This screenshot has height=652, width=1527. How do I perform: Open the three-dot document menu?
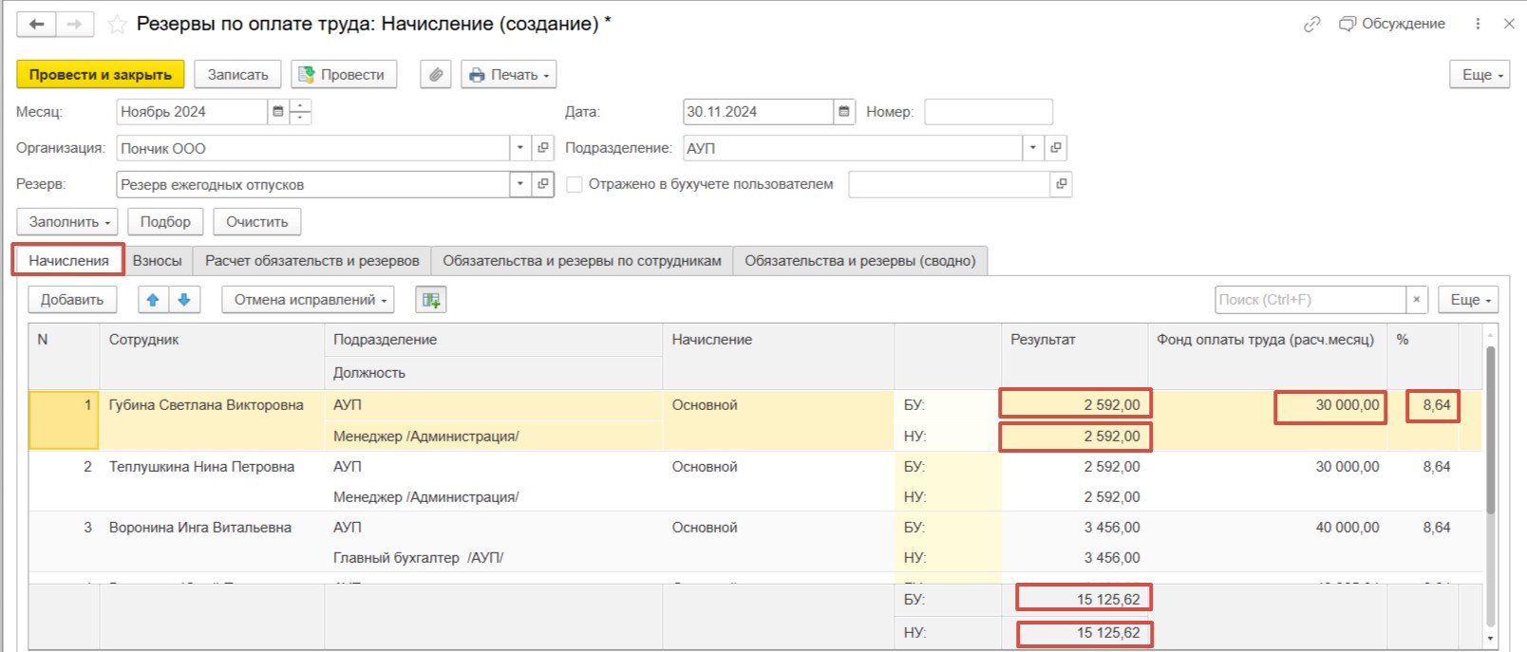tap(1478, 24)
